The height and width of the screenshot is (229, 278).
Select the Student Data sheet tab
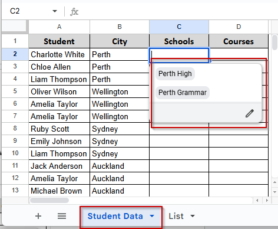point(115,216)
